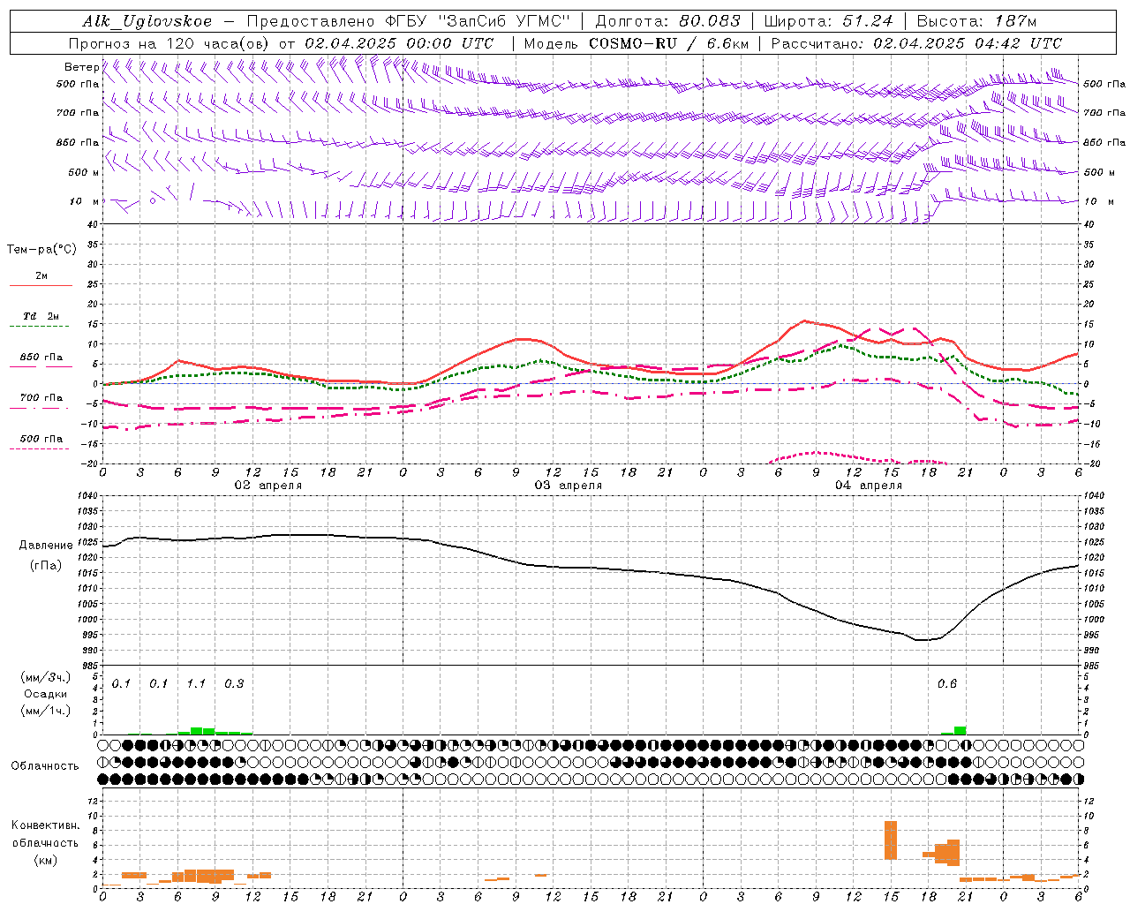Click the model name COSMO-RU / 6.6км
Image resolution: width=1130 pixels, height=904 pixels.
pyautogui.click(x=669, y=43)
